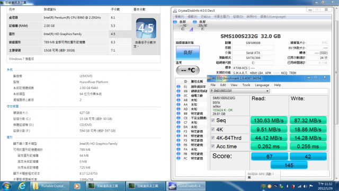Screen dimensions: 339x191
Task: Click the taskbar clock showing 11:32
Action: [x=325, y=186]
